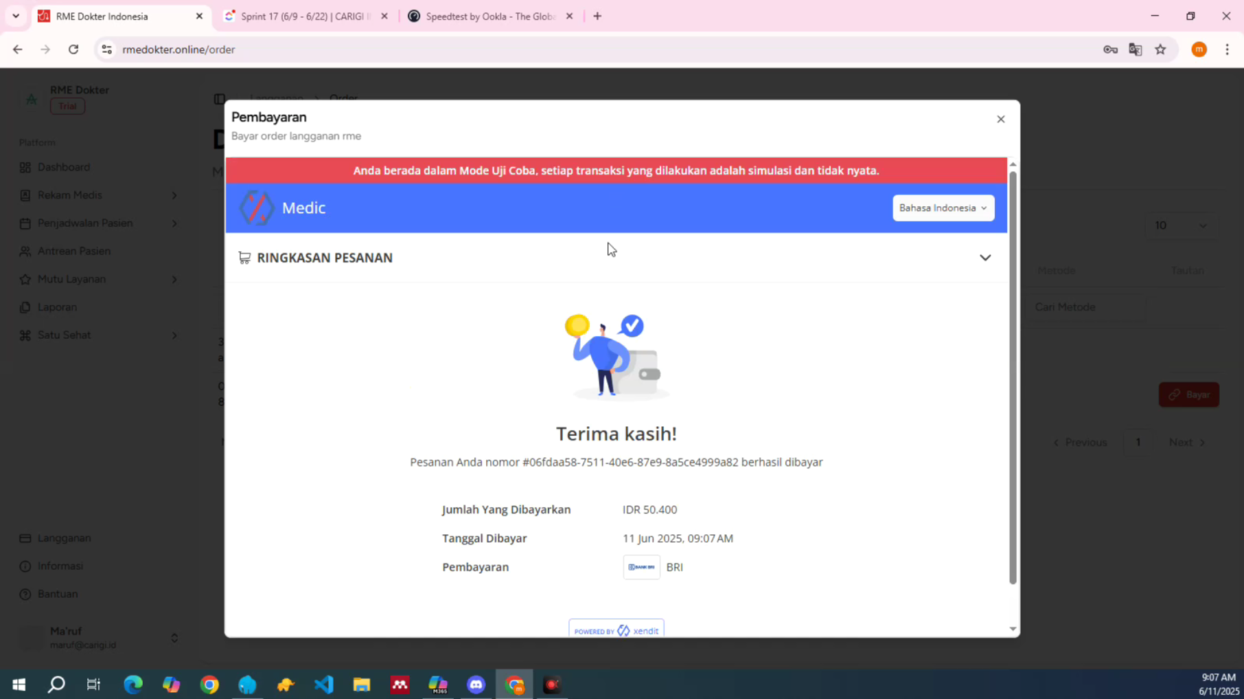Click the Google Translate icon in address bar
1244x699 pixels.
coord(1135,49)
